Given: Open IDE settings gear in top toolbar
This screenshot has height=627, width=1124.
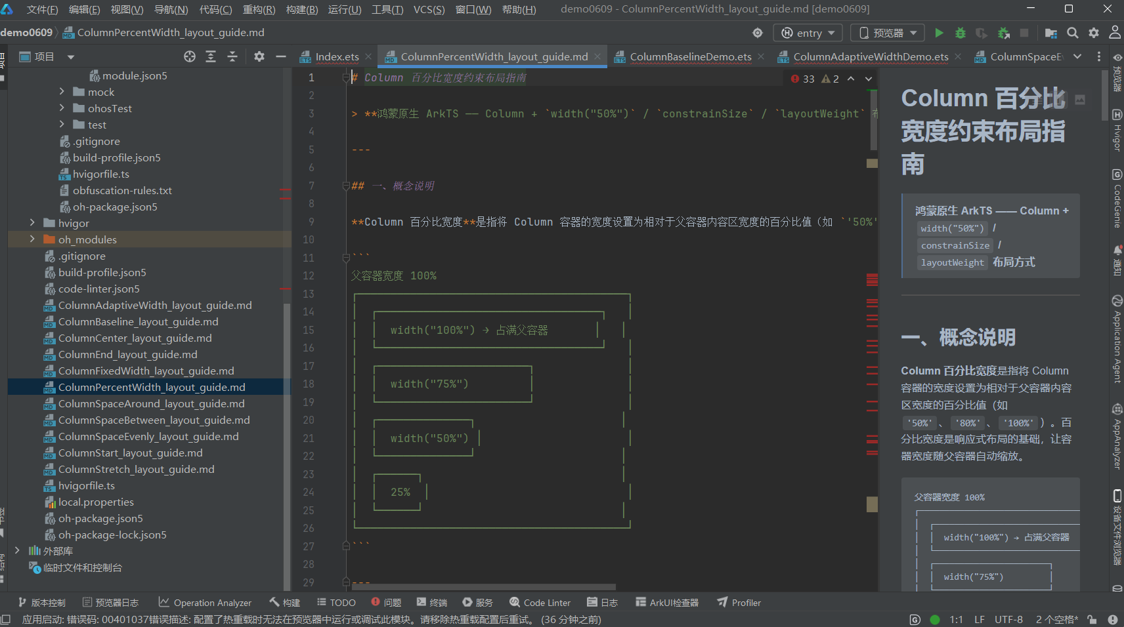Looking at the screenshot, I should (1094, 33).
